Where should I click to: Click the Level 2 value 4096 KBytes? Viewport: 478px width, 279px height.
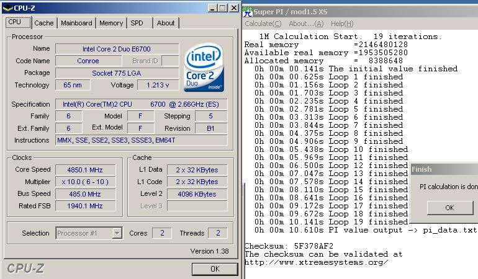(197, 194)
